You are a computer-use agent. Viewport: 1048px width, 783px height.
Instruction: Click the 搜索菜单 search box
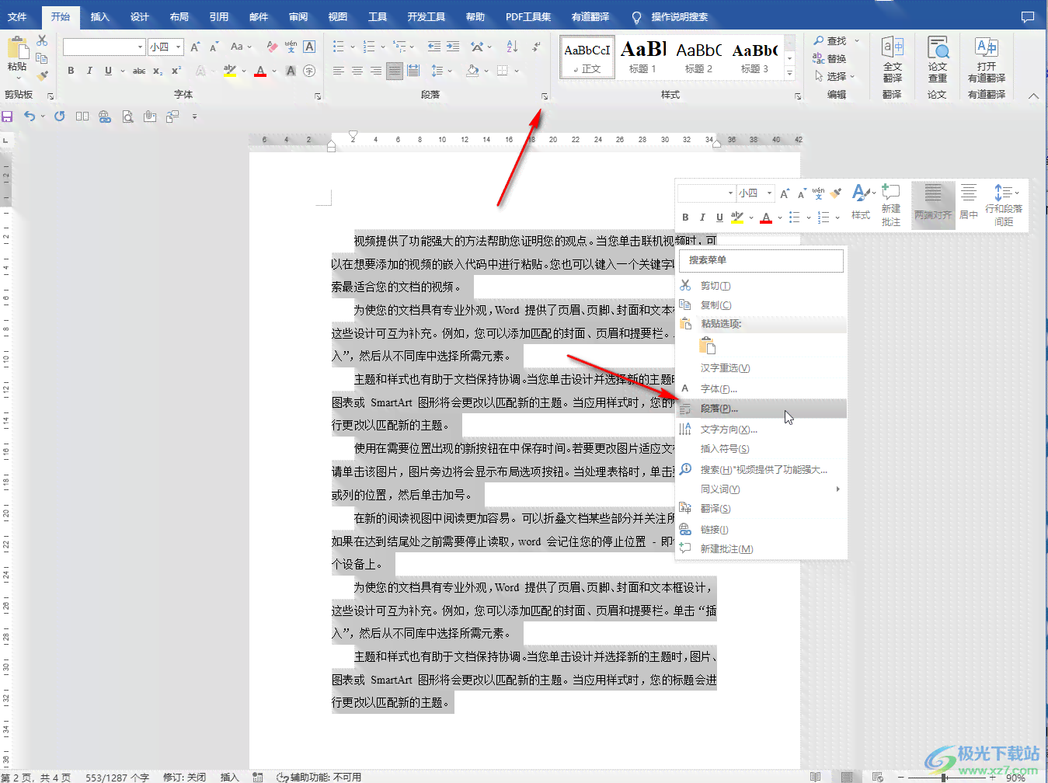click(761, 260)
